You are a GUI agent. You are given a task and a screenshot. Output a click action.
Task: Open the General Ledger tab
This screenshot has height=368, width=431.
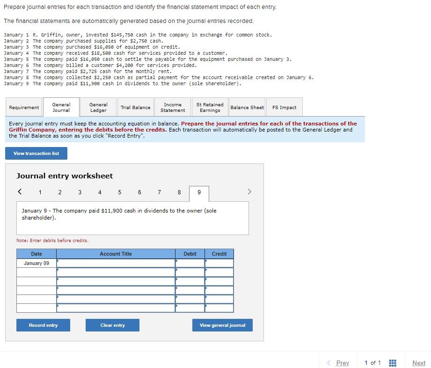pos(97,107)
